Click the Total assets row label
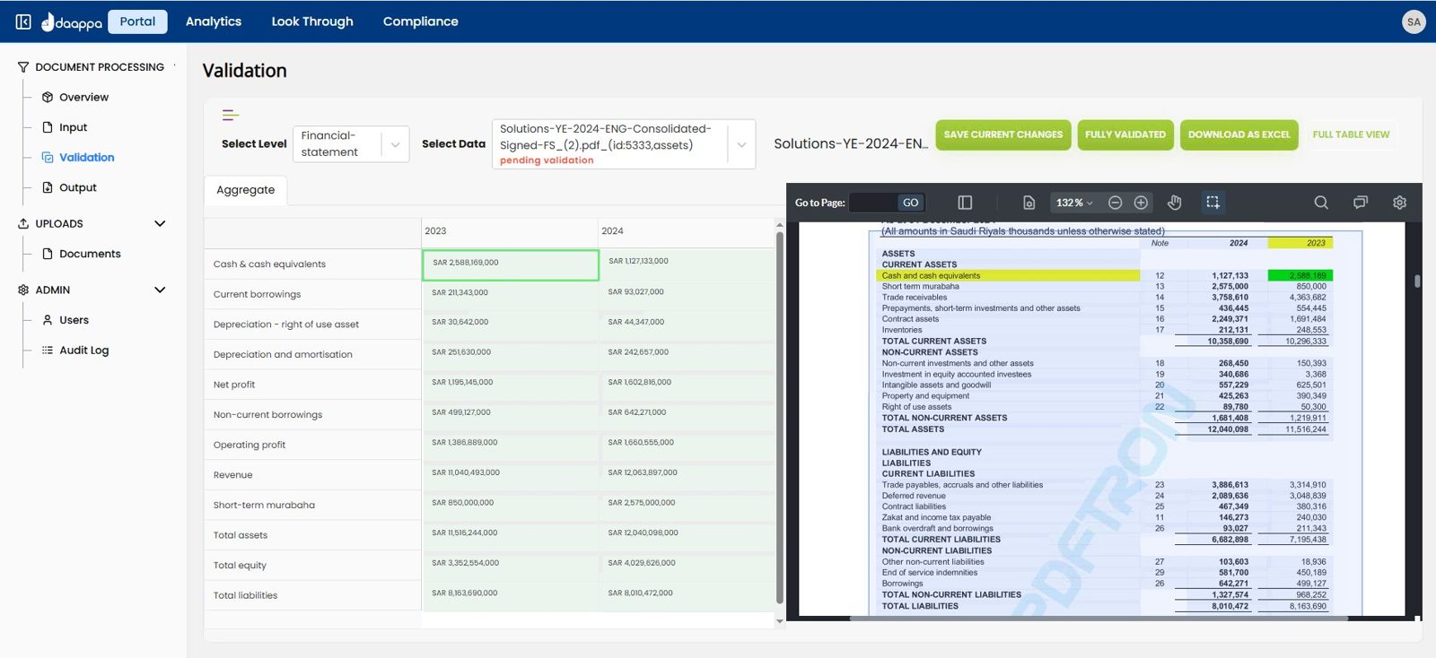Screen dimensions: 1436x658 tap(241, 535)
